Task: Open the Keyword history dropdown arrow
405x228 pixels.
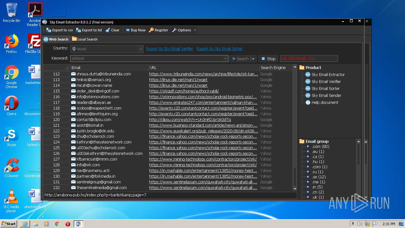Action: pos(225,59)
